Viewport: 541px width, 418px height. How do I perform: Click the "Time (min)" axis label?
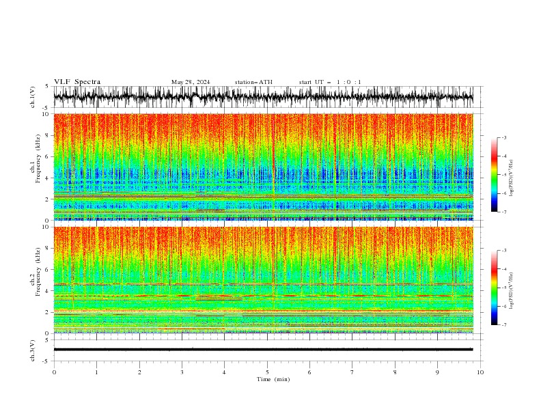coord(273,379)
